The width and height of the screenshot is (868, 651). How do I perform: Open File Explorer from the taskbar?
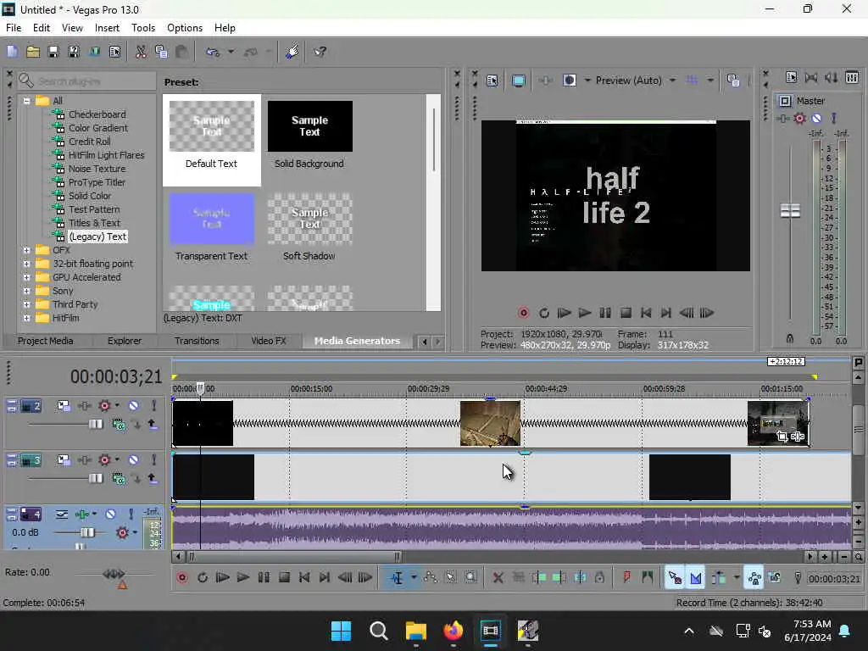click(x=415, y=631)
